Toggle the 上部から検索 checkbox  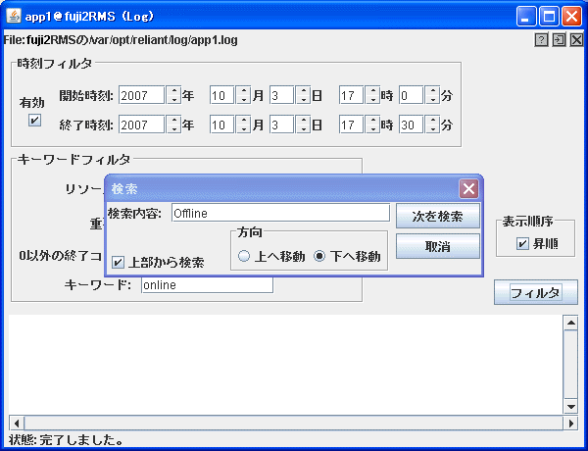119,262
